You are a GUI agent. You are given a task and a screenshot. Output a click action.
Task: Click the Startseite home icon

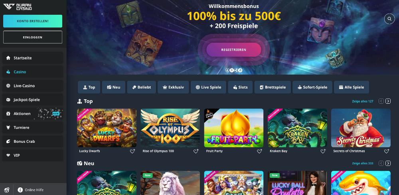pyautogui.click(x=8, y=58)
